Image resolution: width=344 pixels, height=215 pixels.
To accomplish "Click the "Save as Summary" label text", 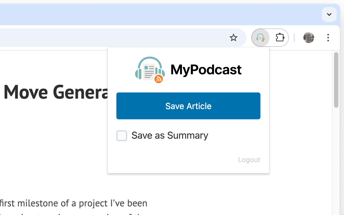I will pyautogui.click(x=170, y=135).
